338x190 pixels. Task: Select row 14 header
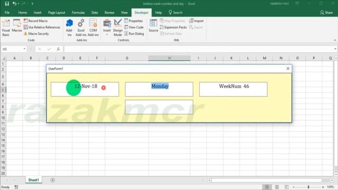(3, 140)
